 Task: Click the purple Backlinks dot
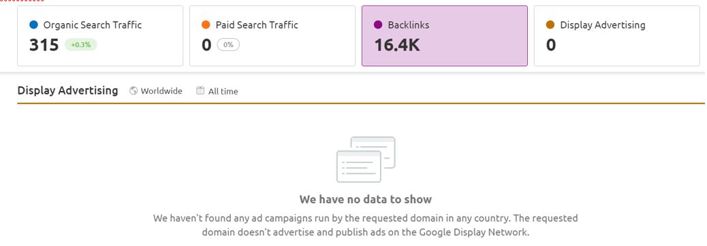pos(378,24)
